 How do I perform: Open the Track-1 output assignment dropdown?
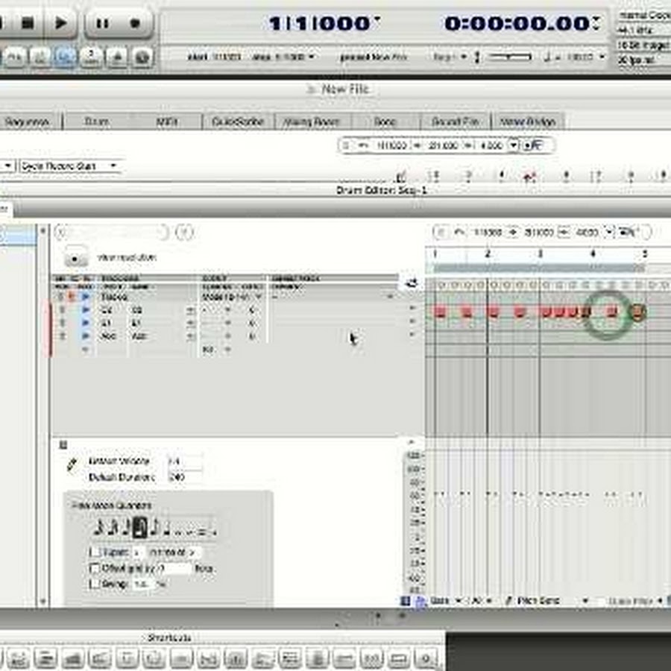233,297
